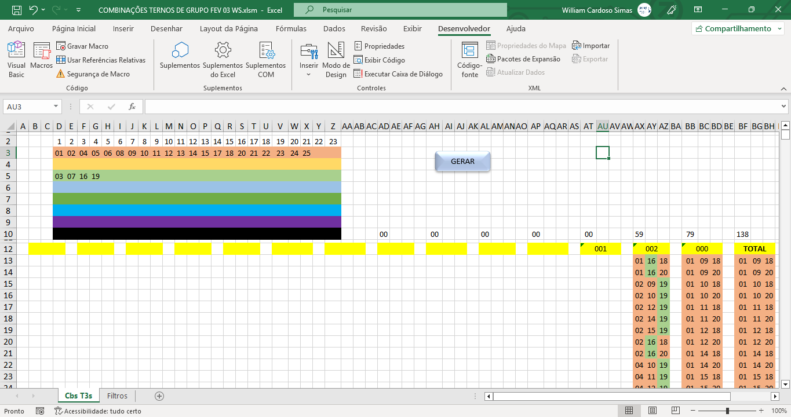
Task: Open the Exibir tab
Action: (x=413, y=28)
